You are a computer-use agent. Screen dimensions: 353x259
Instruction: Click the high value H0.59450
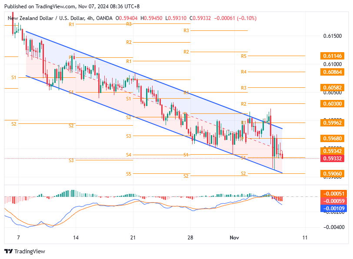(151, 18)
